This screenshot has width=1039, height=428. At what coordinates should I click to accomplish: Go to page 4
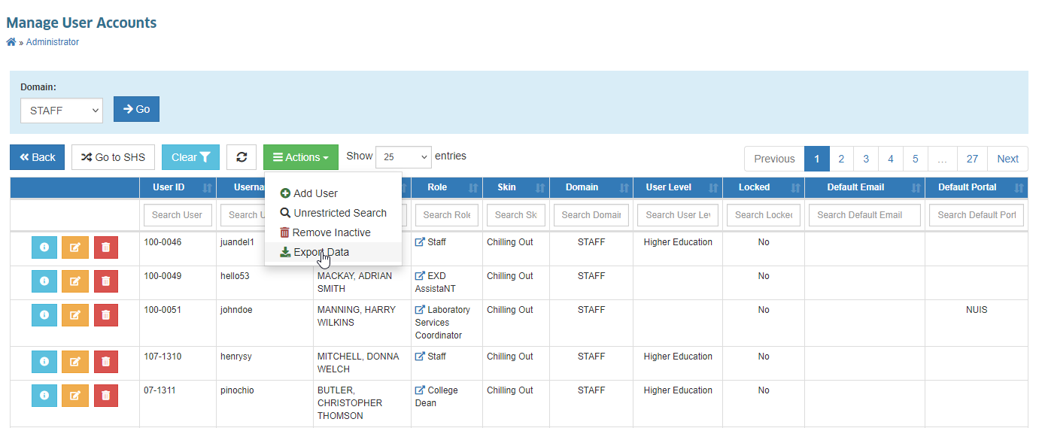tap(891, 159)
